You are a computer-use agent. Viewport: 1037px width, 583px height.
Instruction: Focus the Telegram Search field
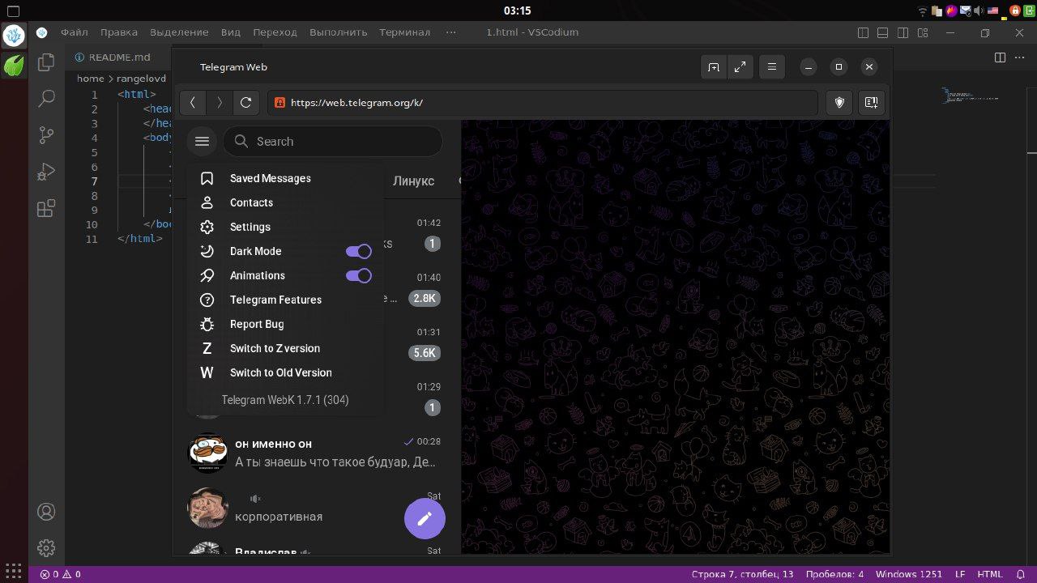point(333,141)
